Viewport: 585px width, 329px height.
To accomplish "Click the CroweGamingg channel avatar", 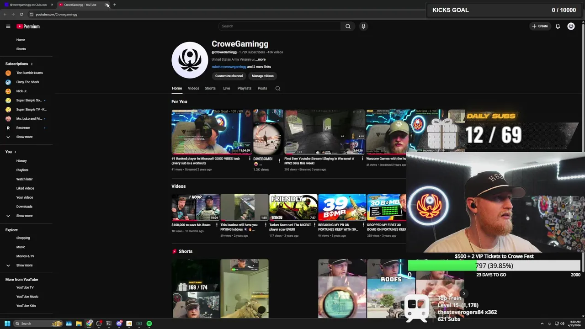I will [x=190, y=60].
